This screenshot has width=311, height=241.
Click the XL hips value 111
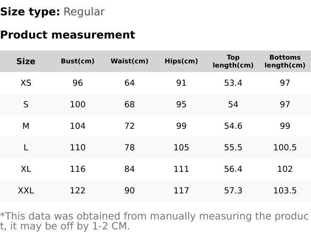181,169
